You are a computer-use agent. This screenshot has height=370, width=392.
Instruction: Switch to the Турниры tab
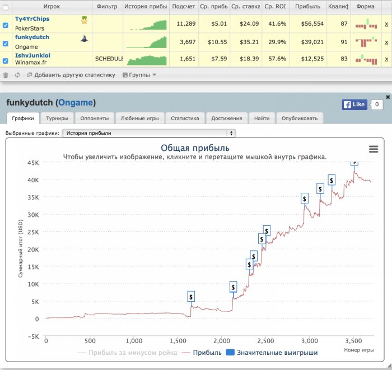pyautogui.click(x=57, y=118)
